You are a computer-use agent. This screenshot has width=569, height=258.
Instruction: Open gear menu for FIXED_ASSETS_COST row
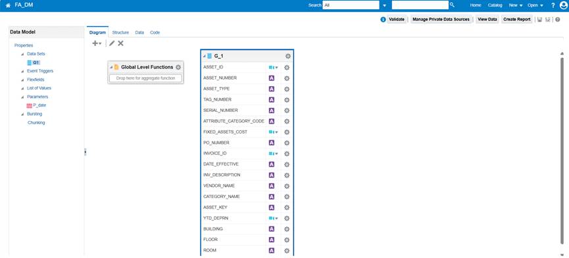286,132
